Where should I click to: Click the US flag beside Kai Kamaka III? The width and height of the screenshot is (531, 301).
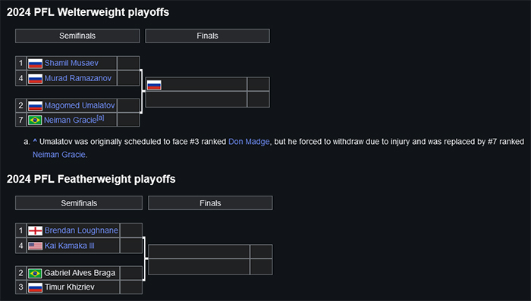tap(35, 246)
